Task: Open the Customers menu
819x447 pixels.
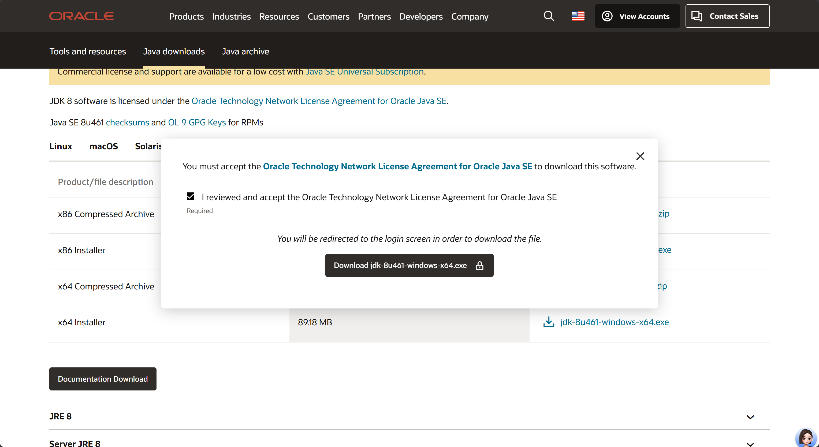Action: (328, 16)
